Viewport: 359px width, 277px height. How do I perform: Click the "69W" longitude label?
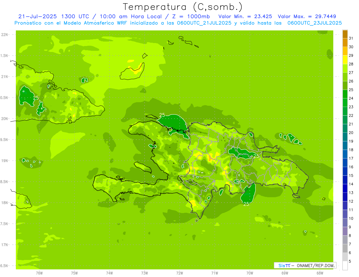coord(285,273)
